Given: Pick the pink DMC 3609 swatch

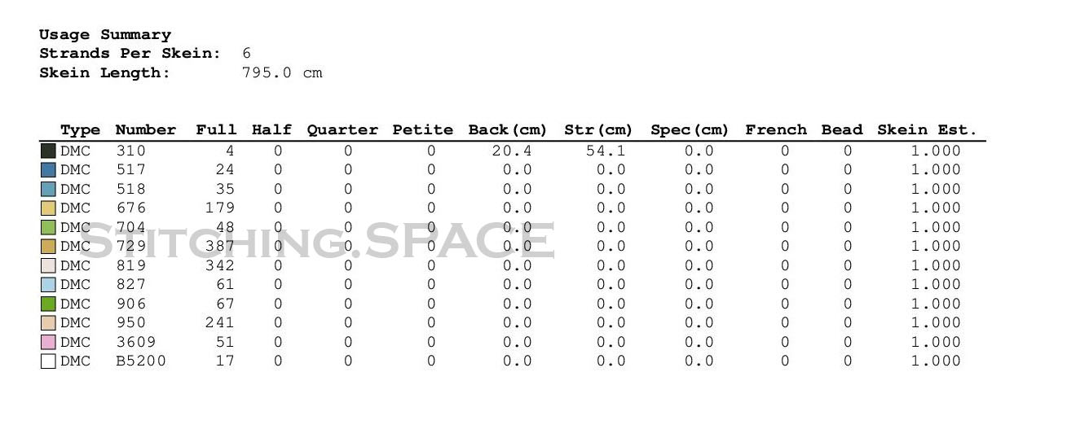Looking at the screenshot, I should tap(48, 342).
